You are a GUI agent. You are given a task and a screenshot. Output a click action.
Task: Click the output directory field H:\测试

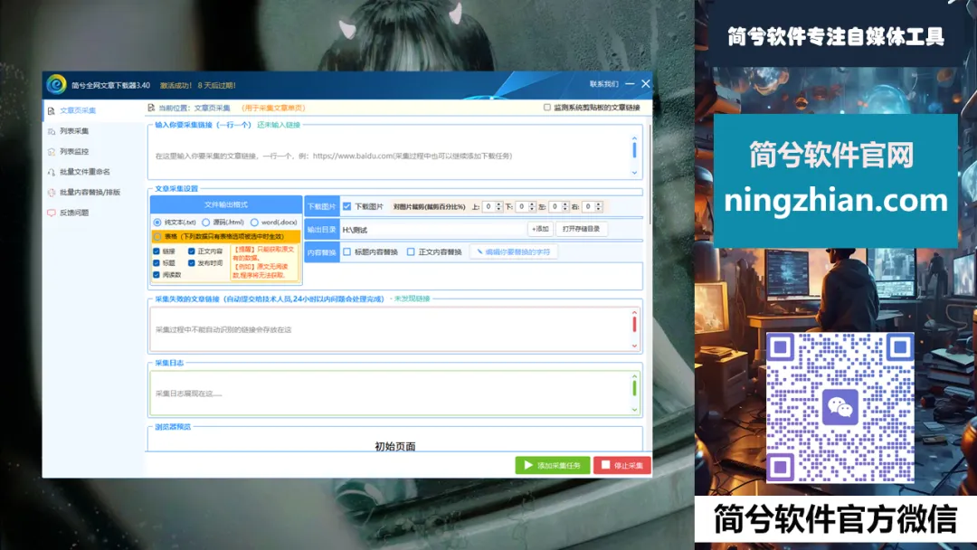coord(433,230)
